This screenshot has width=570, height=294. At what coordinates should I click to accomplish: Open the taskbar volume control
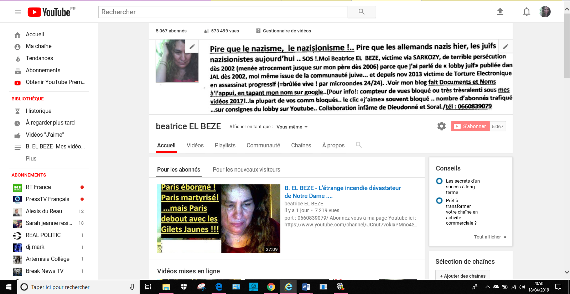click(x=522, y=287)
